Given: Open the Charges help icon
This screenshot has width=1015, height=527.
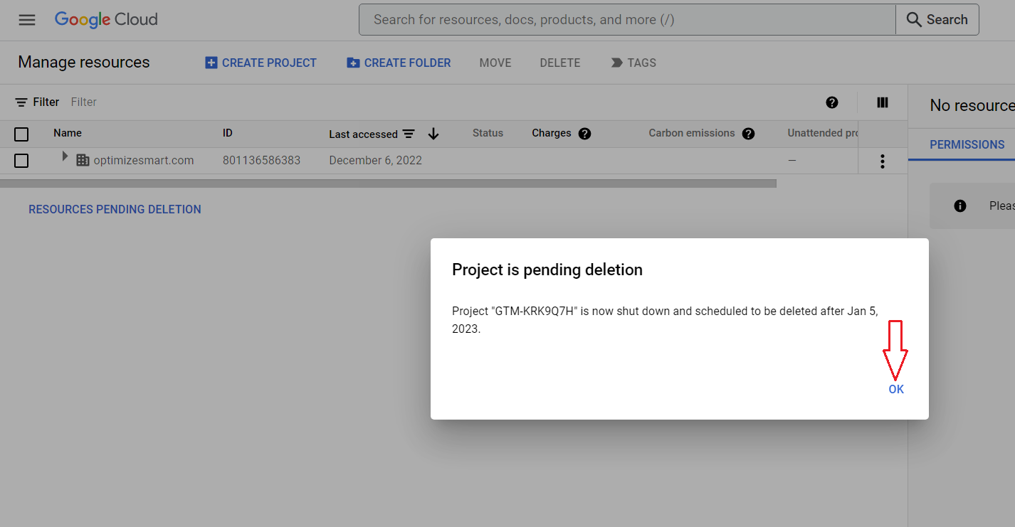Looking at the screenshot, I should coord(585,134).
